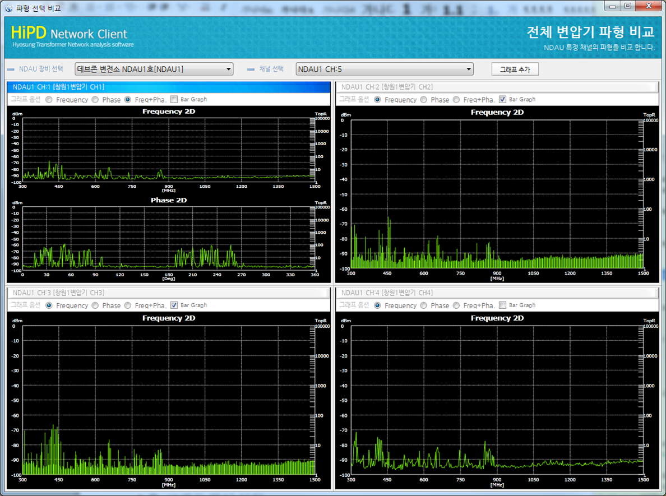Maximize the 파형 선택 비교 window
This screenshot has height=496, width=666.
pyautogui.click(x=628, y=6)
